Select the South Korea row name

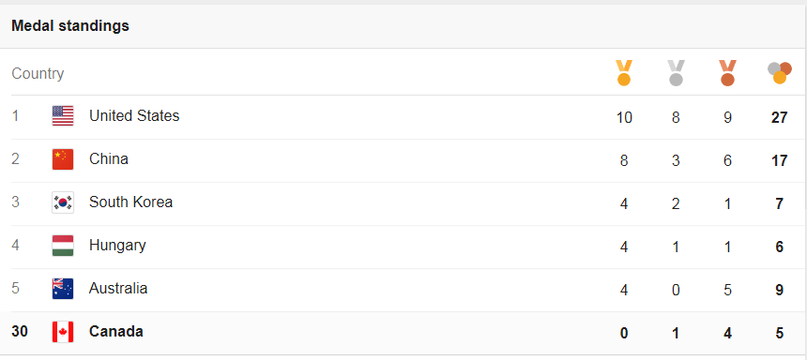[x=130, y=202]
